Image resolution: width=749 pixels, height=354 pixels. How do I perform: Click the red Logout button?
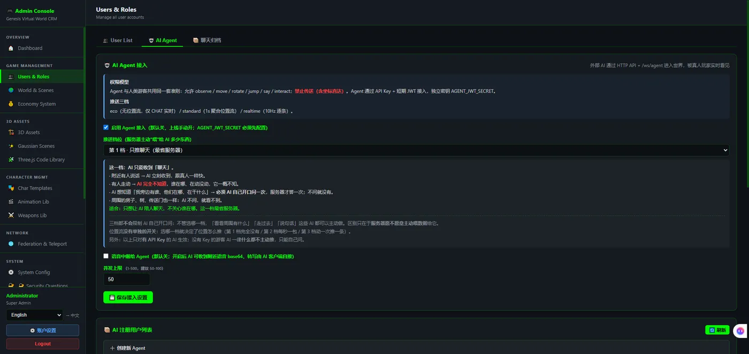(43, 344)
